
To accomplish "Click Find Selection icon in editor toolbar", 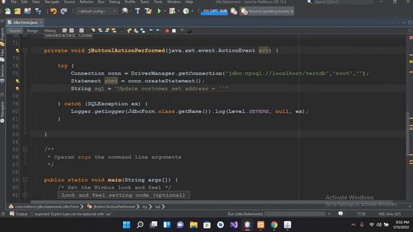I will [x=93, y=30].
